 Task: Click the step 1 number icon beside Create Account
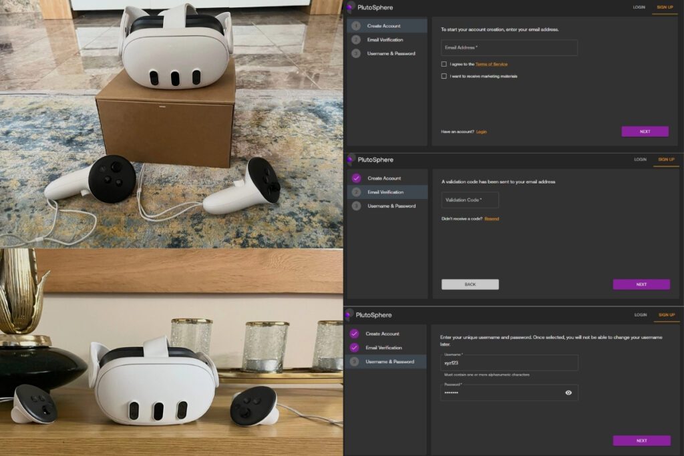pyautogui.click(x=356, y=26)
